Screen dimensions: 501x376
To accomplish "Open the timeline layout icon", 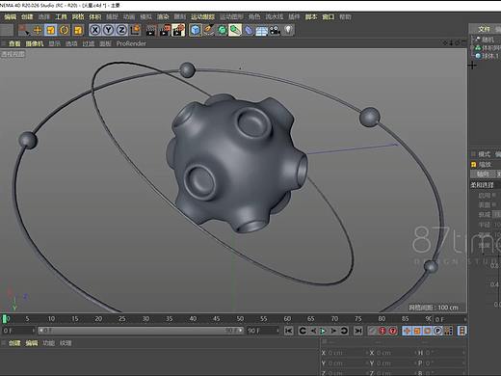I will click(461, 331).
